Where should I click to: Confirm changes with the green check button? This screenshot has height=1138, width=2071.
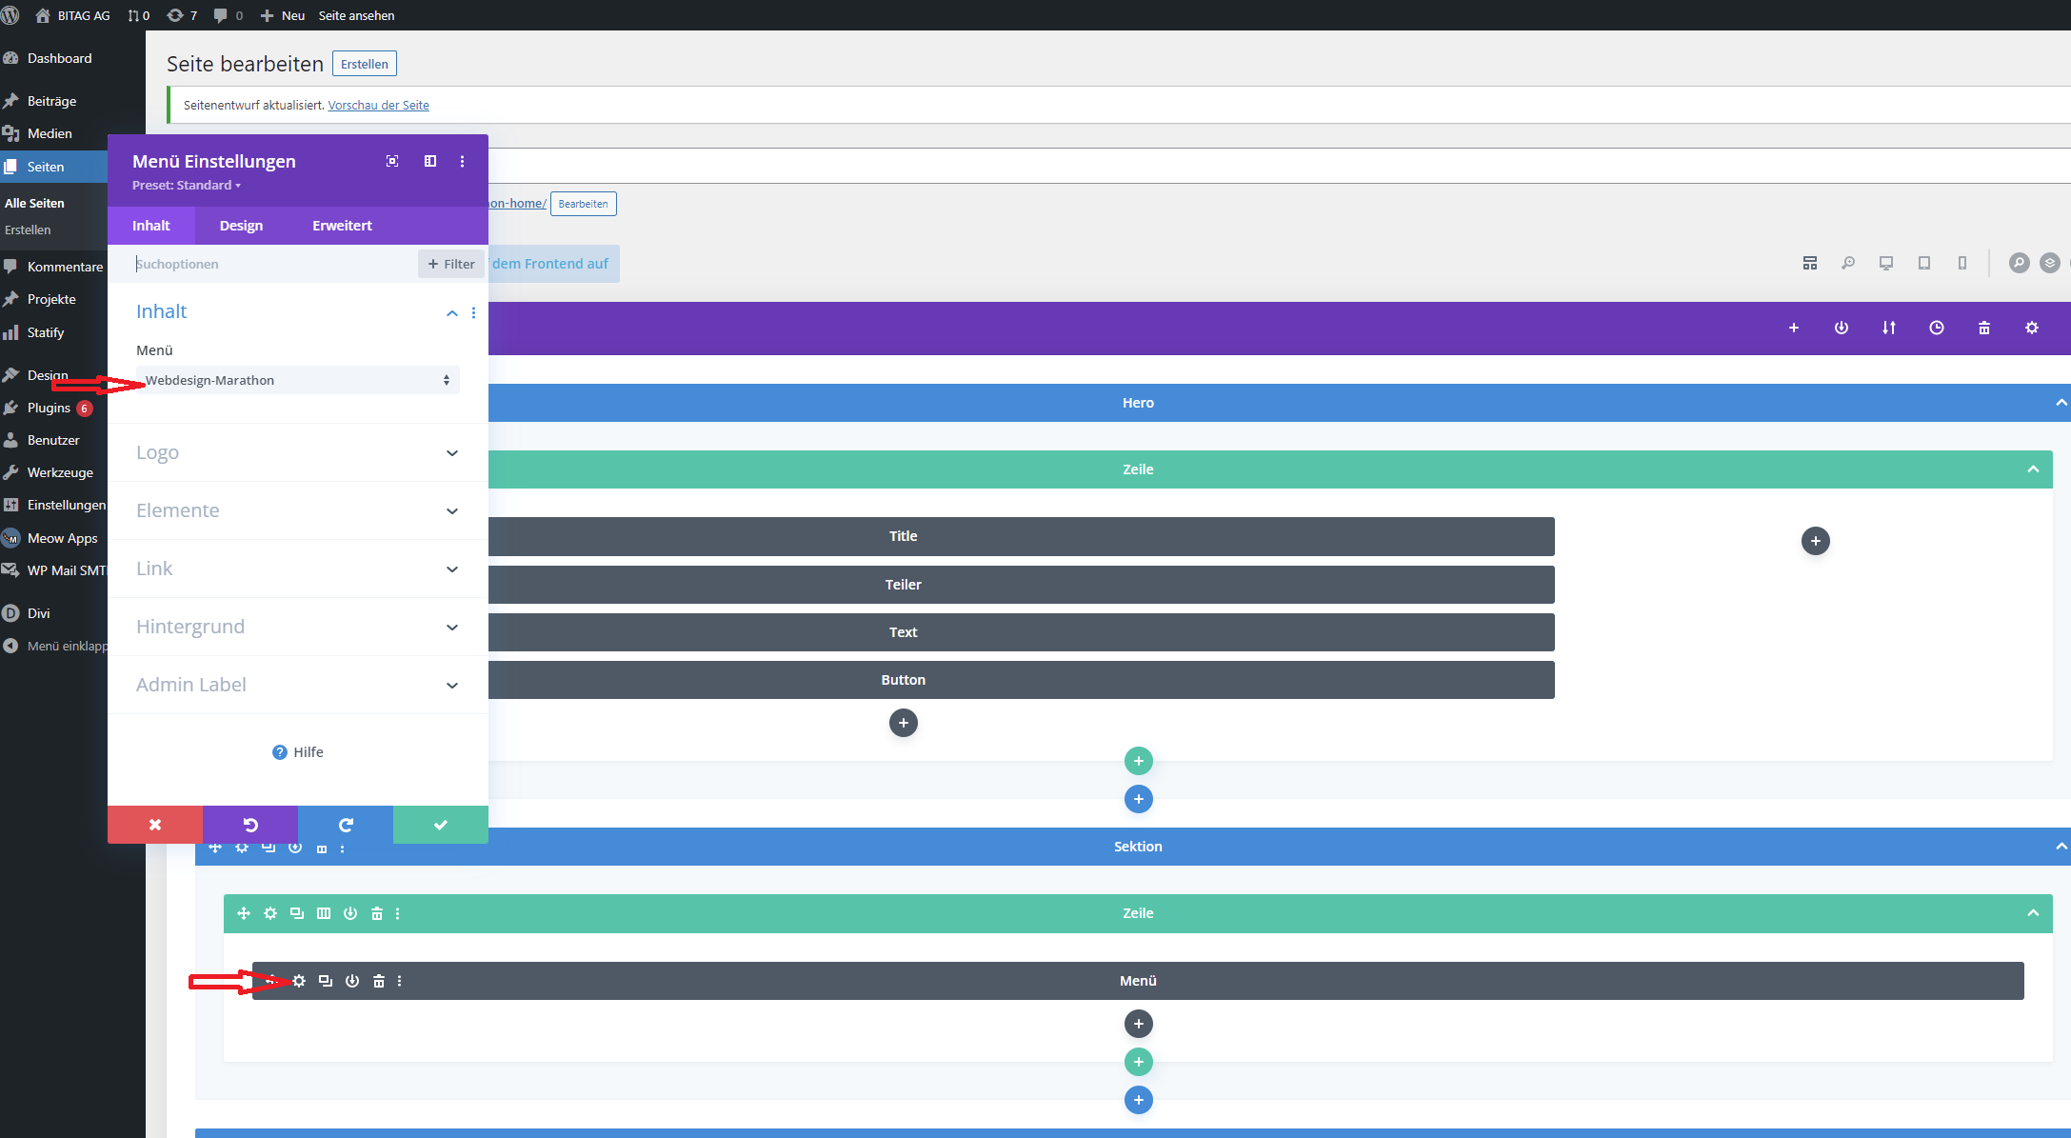[440, 825]
